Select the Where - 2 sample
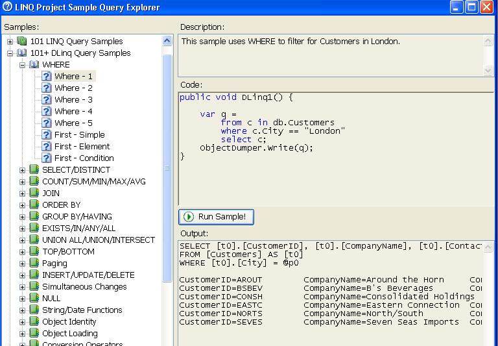 click(74, 88)
